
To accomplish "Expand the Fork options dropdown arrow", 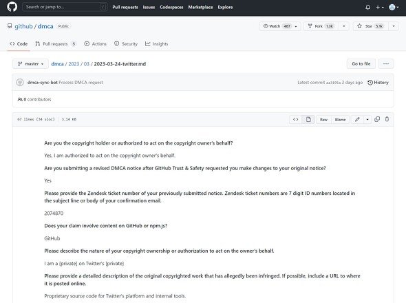I will 344,26.
